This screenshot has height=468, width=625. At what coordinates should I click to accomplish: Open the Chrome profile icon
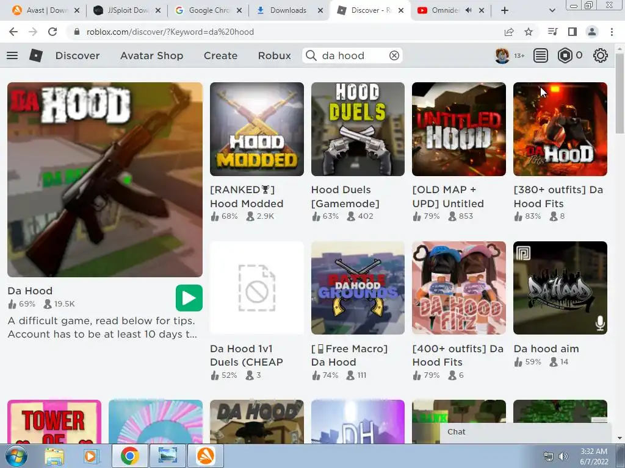pos(592,32)
